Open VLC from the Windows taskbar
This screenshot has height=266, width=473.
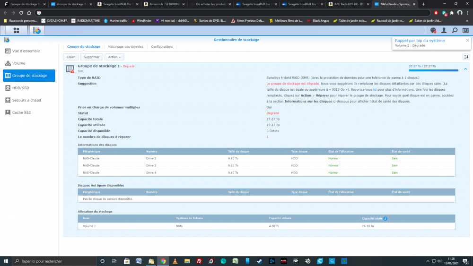pos(175,261)
